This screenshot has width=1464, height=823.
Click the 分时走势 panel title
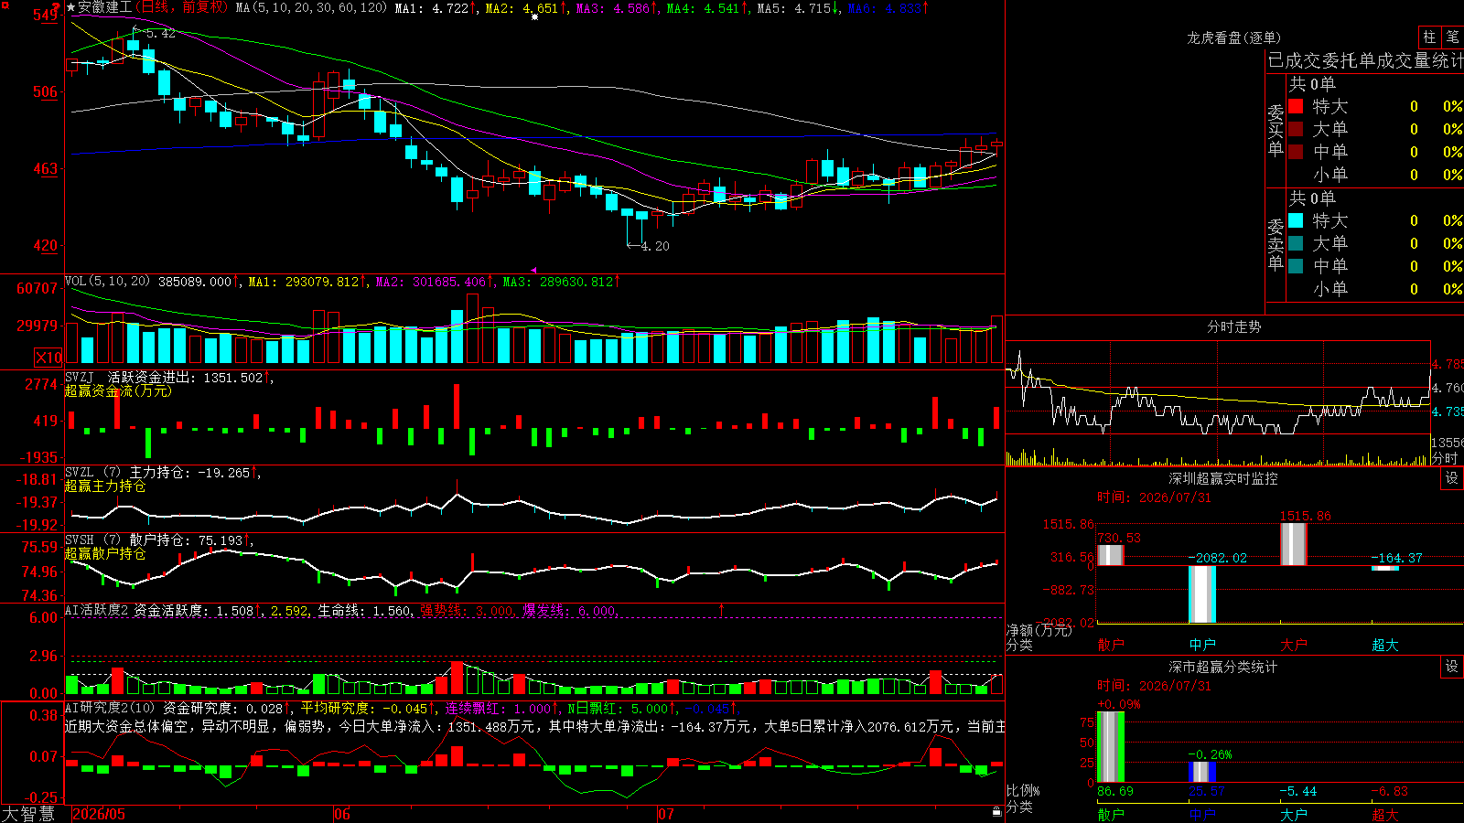click(x=1233, y=326)
